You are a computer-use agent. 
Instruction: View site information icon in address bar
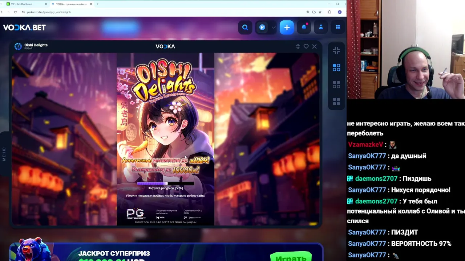coord(23,12)
